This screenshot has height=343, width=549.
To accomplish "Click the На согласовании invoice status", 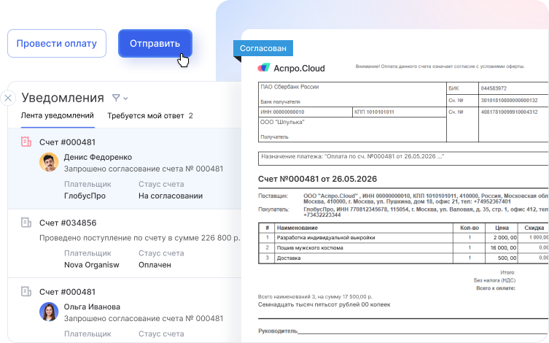I will click(x=170, y=196).
